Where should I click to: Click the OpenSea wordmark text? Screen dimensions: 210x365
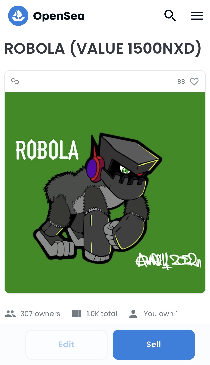pyautogui.click(x=59, y=16)
